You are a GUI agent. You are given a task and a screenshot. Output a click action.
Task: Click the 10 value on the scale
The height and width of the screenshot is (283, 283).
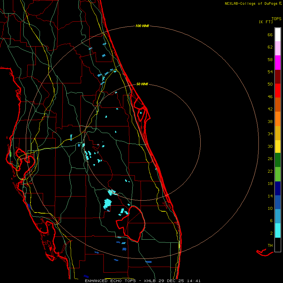[x=270, y=208]
